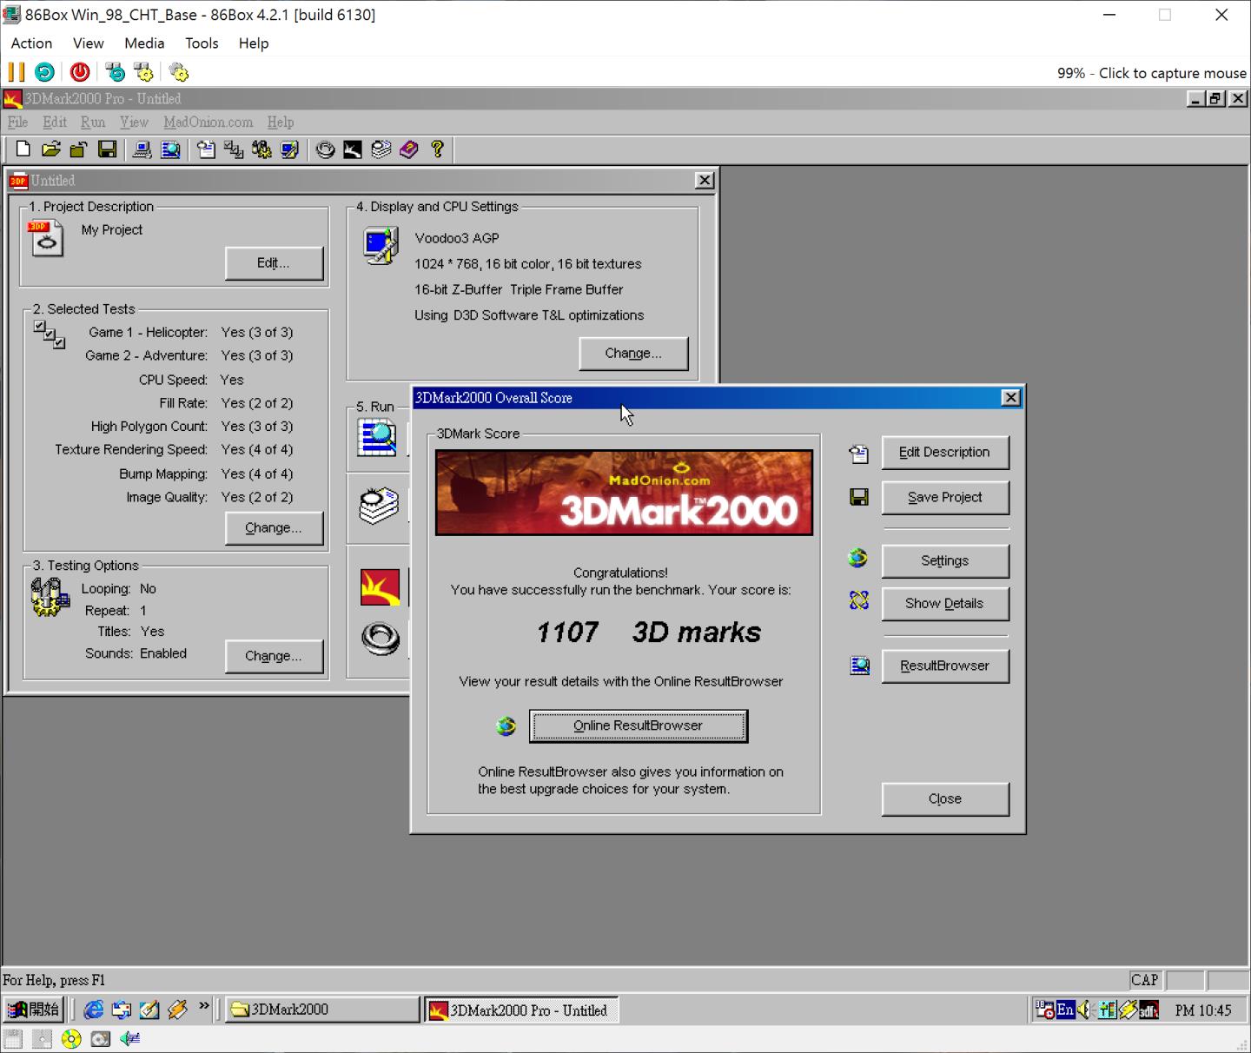Click the Close project folder toolbar icon
The image size is (1251, 1053).
click(79, 149)
